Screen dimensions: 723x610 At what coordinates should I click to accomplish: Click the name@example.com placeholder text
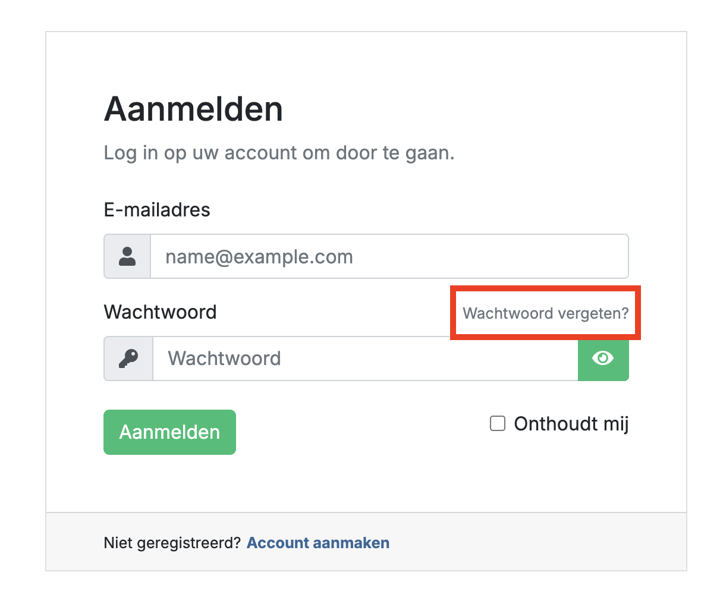tap(259, 257)
